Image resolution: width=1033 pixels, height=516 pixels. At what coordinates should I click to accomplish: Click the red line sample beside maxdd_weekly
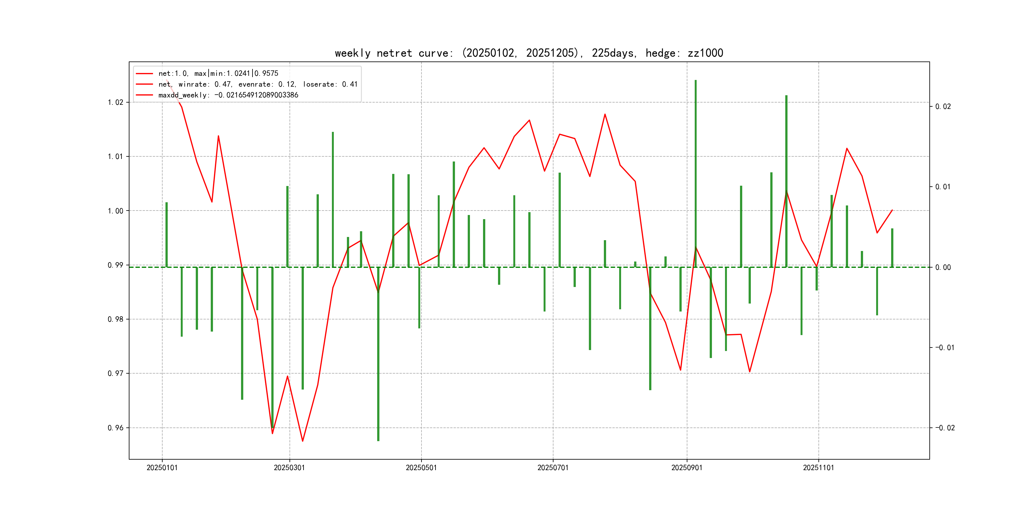click(x=144, y=95)
